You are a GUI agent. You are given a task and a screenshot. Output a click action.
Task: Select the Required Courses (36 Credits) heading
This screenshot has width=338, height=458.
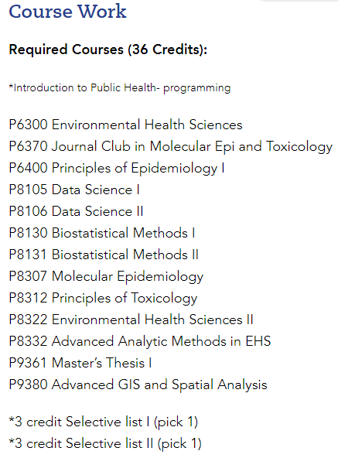coord(108,50)
